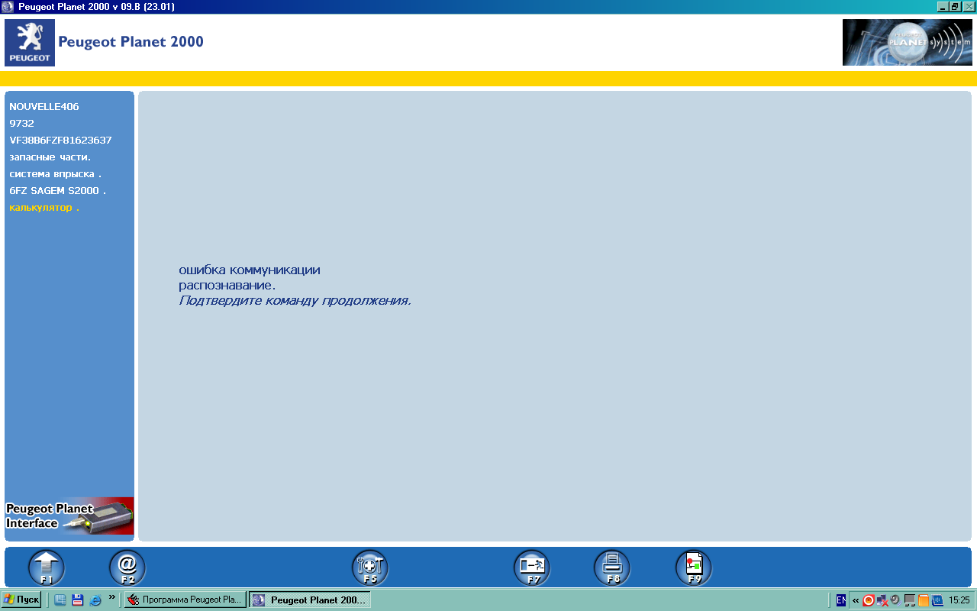The height and width of the screenshot is (611, 977).
Task: Click gray monitor tray icon
Action: (x=910, y=600)
